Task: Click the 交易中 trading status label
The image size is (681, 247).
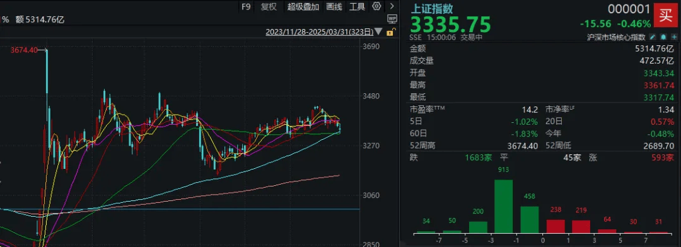Action: click(471, 37)
